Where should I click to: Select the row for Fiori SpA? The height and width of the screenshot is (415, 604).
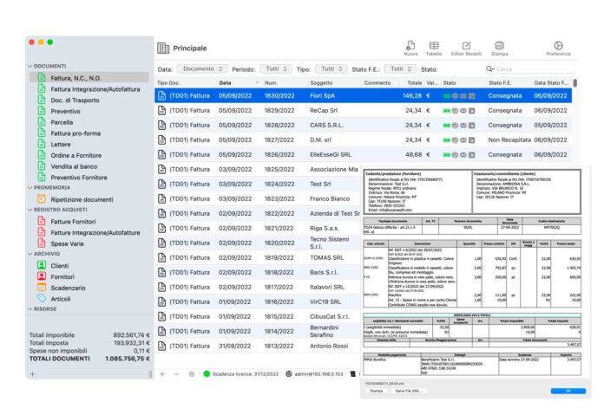coord(363,96)
